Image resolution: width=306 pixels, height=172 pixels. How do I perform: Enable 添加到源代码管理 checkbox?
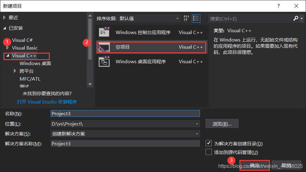[209, 152]
